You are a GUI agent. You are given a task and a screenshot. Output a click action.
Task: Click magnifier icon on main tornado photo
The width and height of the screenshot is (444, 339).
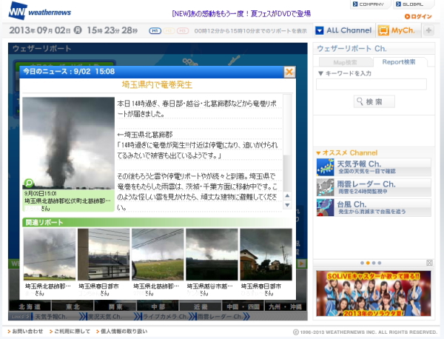coord(28,183)
